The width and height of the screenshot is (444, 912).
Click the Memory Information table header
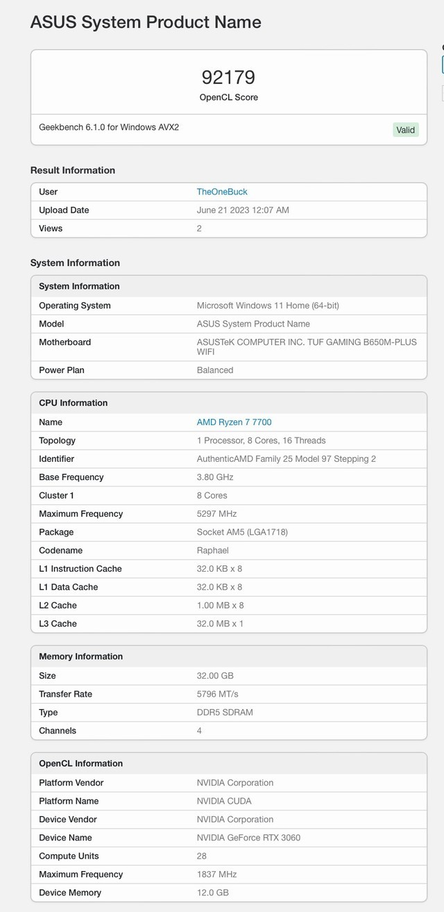(x=80, y=656)
